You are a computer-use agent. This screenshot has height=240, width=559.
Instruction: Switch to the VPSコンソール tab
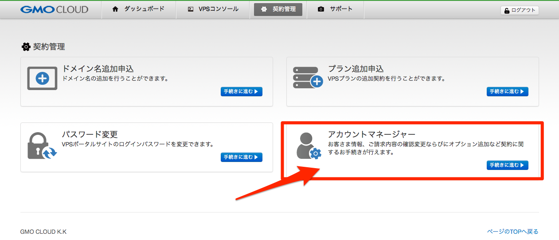(213, 9)
